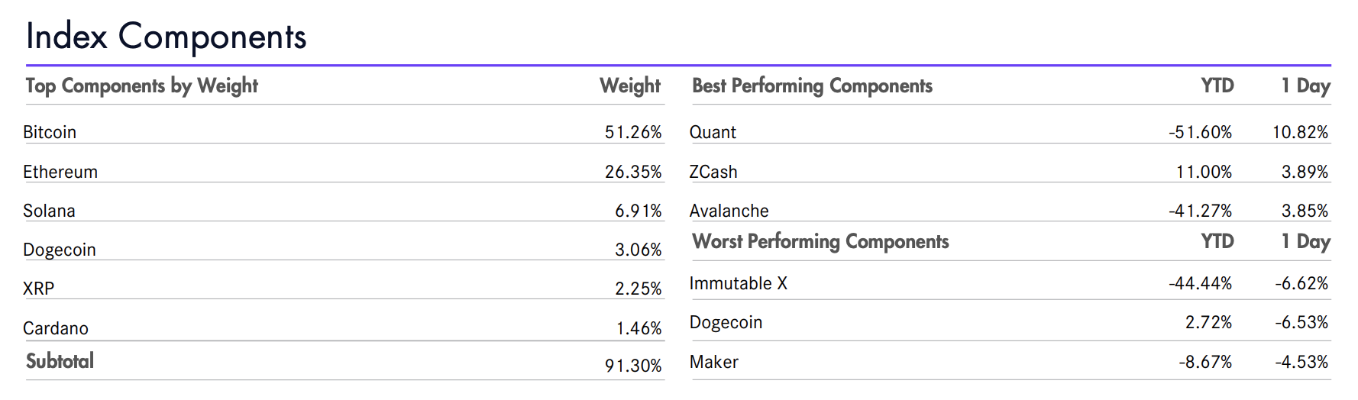The height and width of the screenshot is (400, 1358).
Task: Open the Solana component entry
Action: pyautogui.click(x=49, y=211)
